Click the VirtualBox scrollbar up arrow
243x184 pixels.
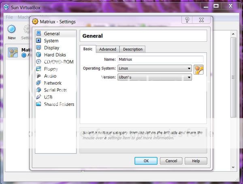pyautogui.click(x=233, y=34)
